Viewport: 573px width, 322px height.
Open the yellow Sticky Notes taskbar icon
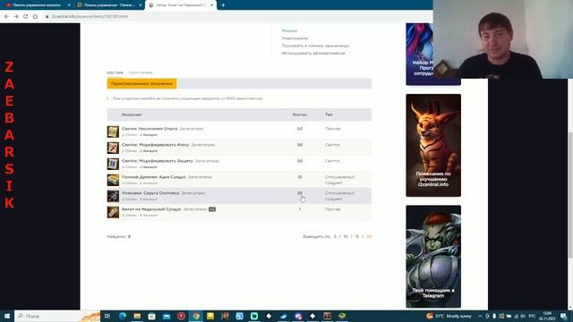pyautogui.click(x=210, y=316)
